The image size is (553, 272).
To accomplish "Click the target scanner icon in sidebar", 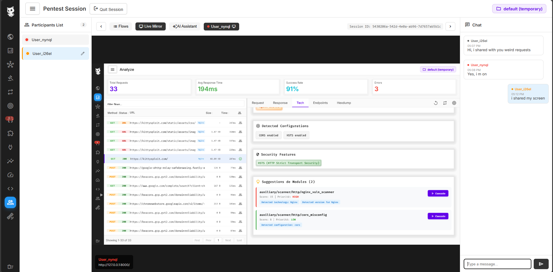I will click(x=10, y=106).
